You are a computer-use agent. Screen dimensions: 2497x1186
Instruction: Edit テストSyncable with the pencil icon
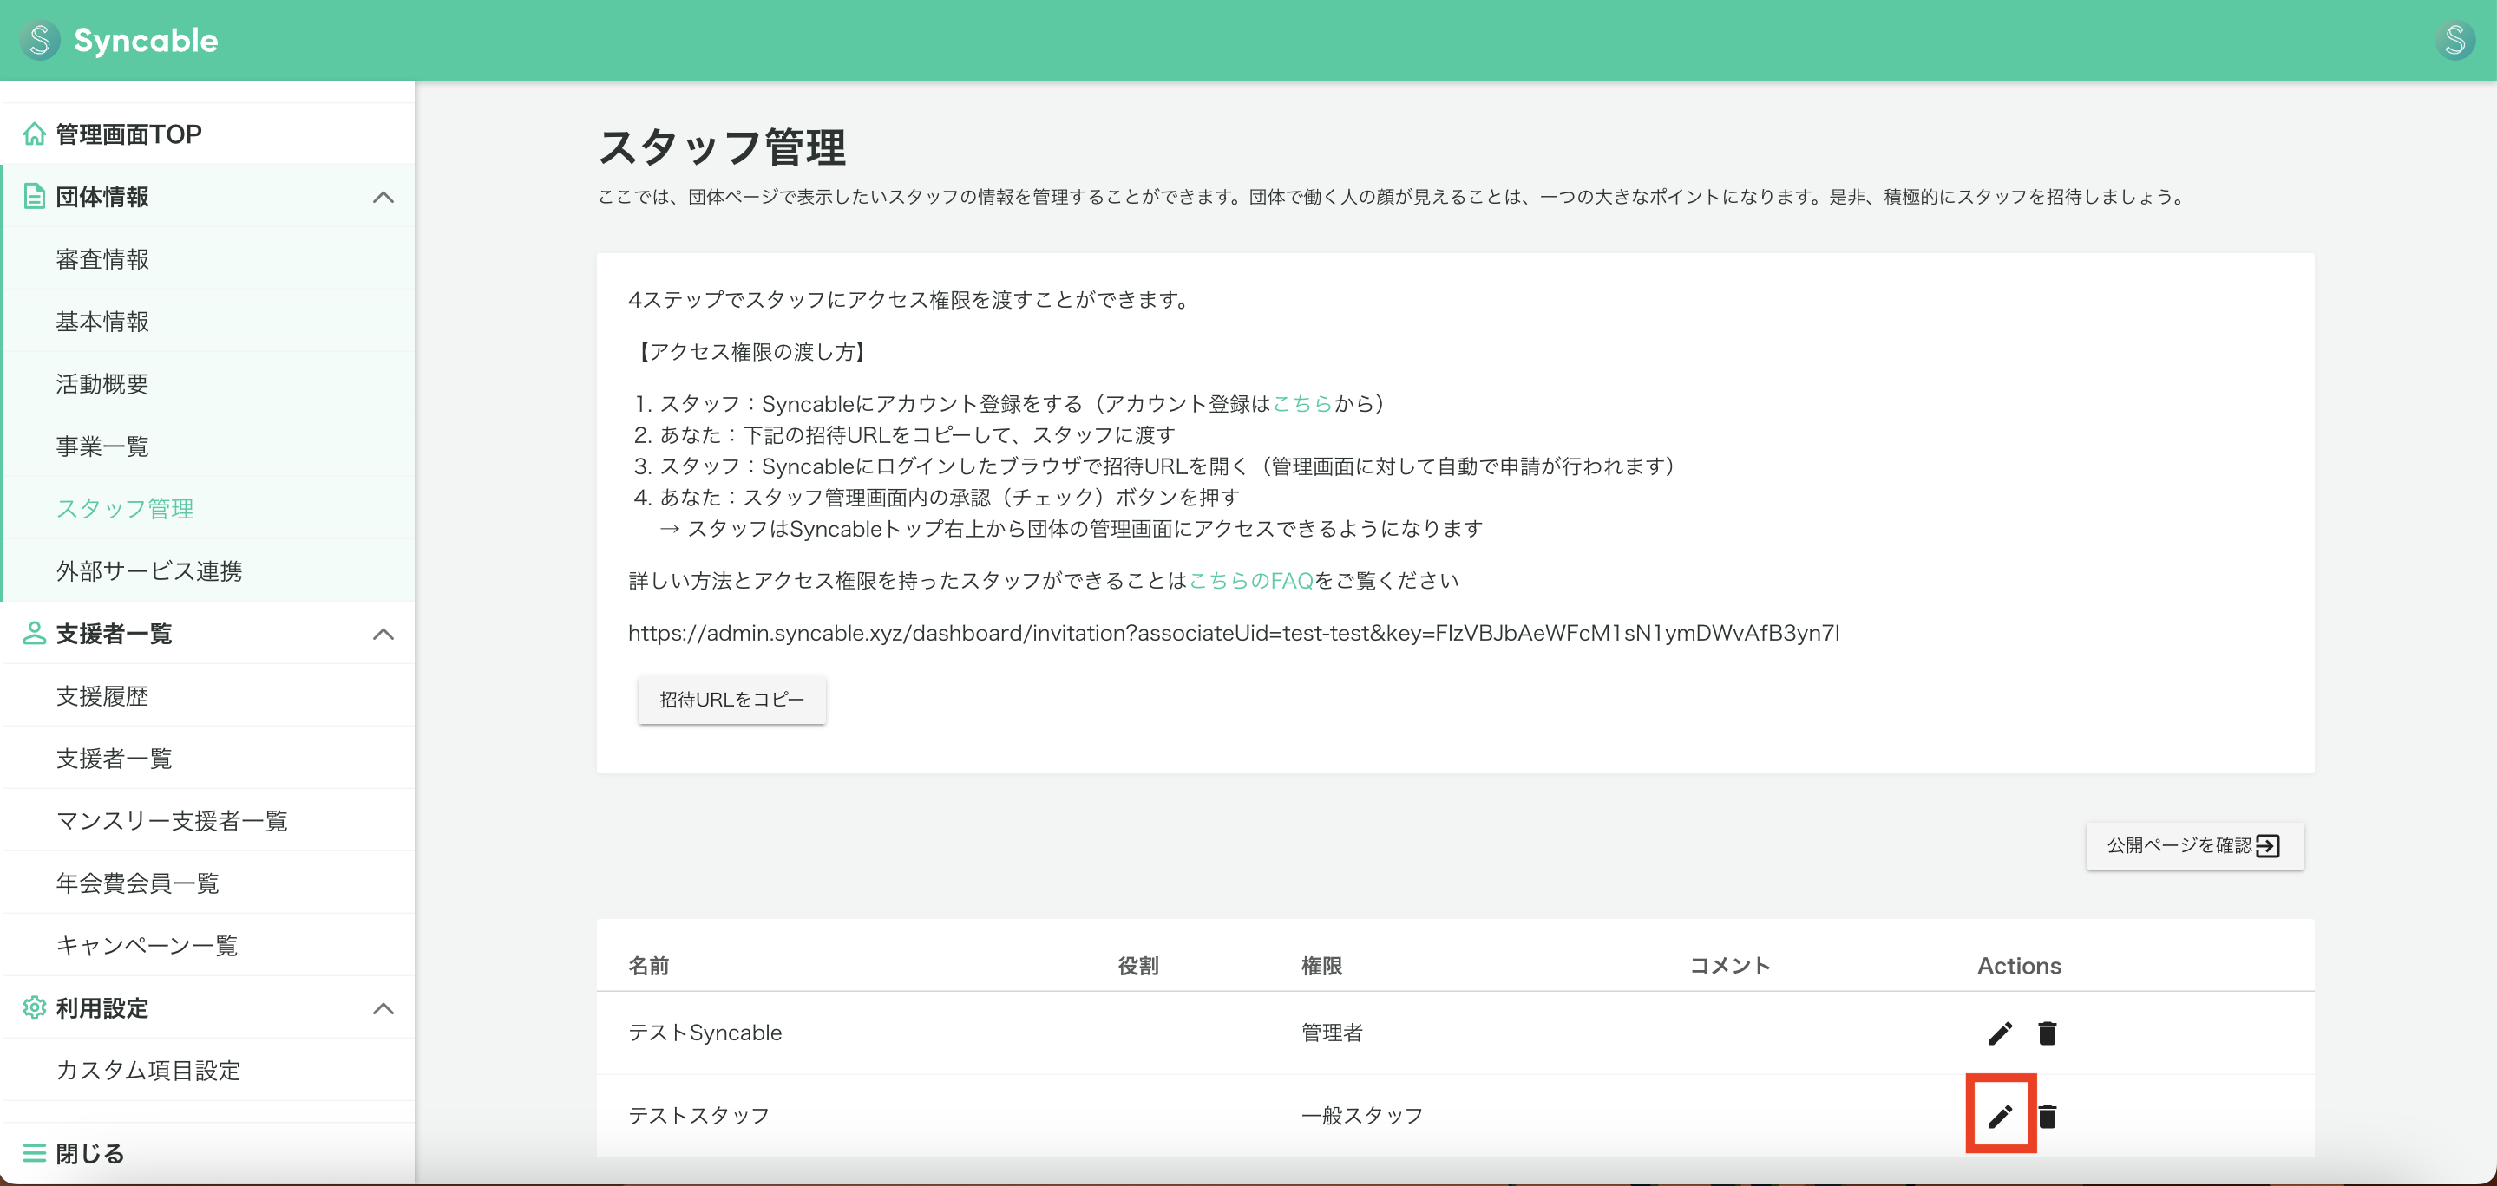tap(1999, 1033)
